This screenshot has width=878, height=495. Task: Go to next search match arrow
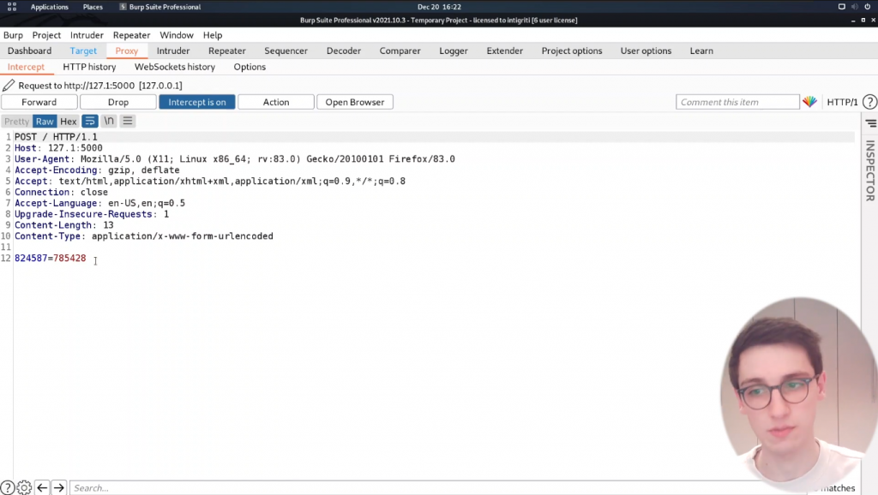(x=59, y=488)
